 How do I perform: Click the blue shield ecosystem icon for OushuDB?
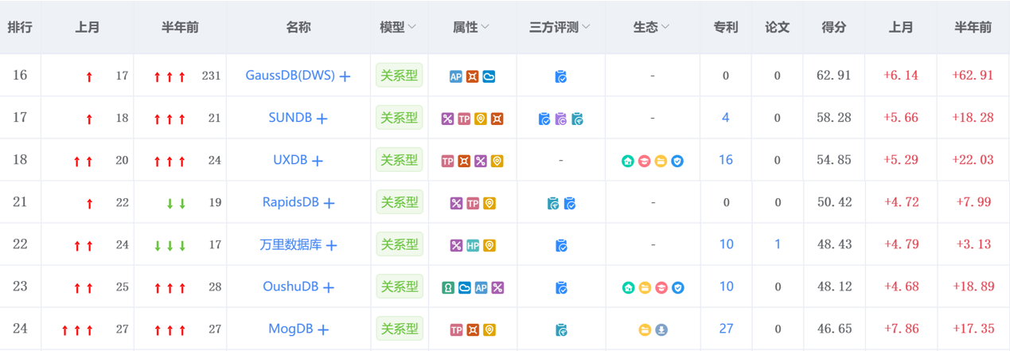click(x=677, y=287)
